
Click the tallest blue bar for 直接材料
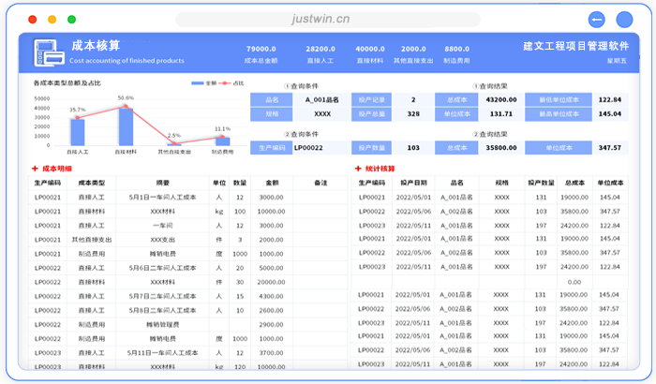click(x=125, y=126)
